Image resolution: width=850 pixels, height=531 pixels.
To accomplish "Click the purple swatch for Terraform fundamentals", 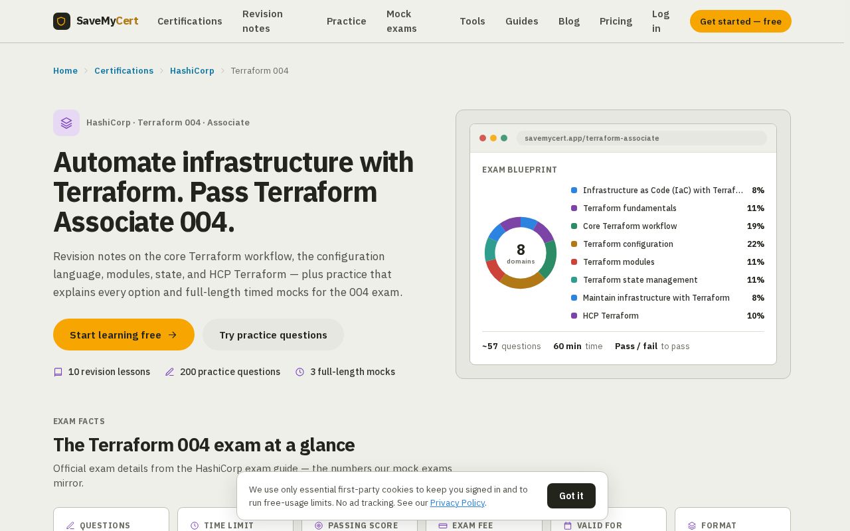I will click(574, 208).
